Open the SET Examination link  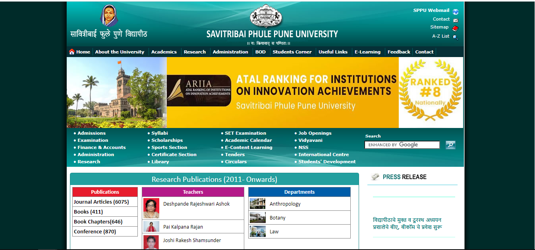click(245, 133)
